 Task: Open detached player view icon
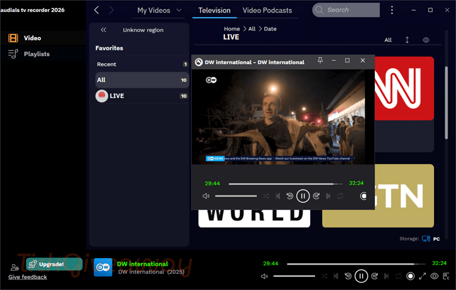[x=446, y=276]
